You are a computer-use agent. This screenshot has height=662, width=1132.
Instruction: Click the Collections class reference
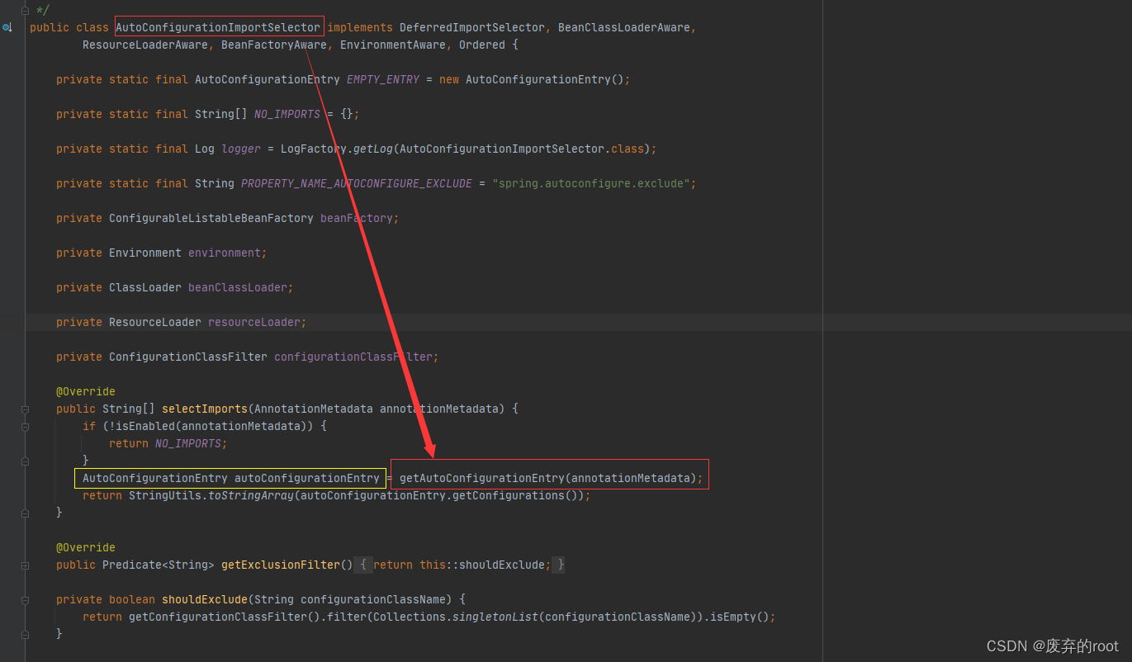410,617
